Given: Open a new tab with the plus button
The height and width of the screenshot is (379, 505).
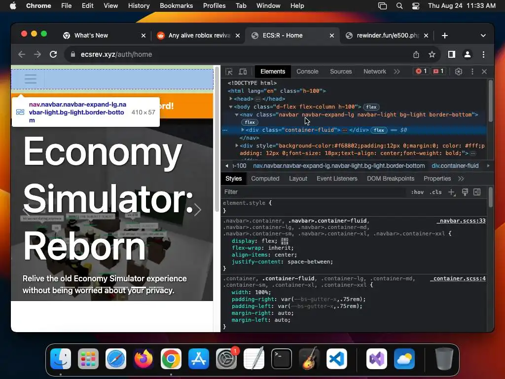Looking at the screenshot, I should [x=445, y=36].
